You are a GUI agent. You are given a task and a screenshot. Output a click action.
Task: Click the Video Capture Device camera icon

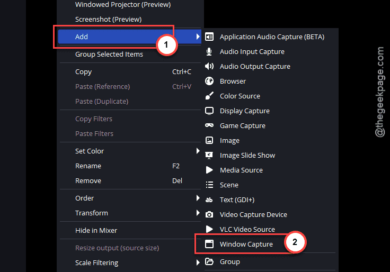point(209,214)
